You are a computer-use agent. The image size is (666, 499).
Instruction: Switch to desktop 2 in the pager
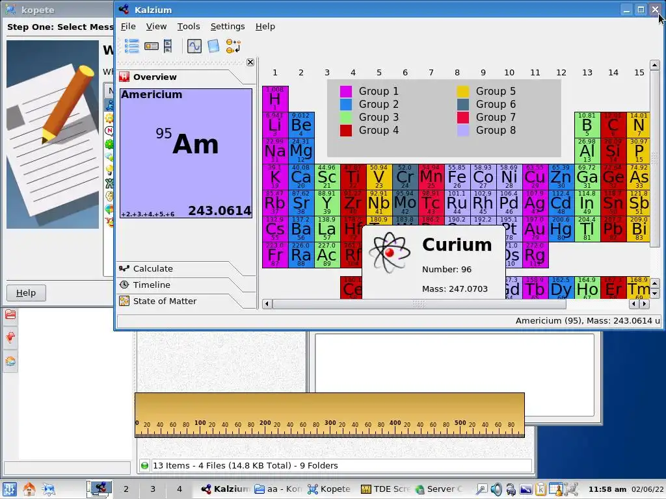tap(126, 489)
